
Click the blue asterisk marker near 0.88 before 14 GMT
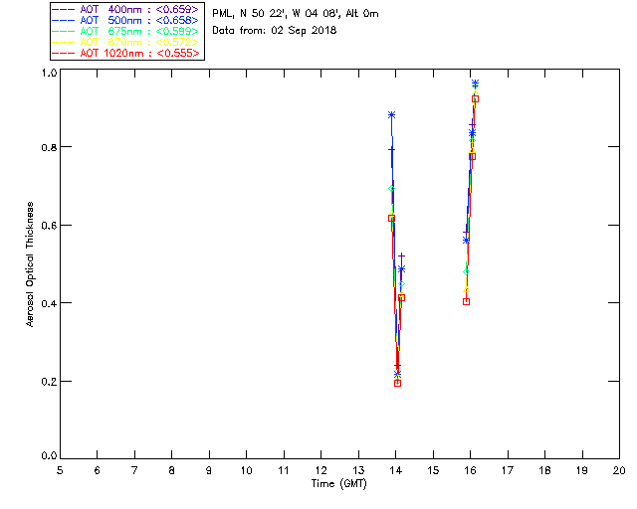pyautogui.click(x=391, y=115)
